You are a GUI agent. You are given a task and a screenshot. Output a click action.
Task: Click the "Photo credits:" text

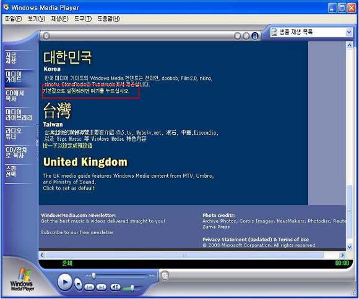pyautogui.click(x=219, y=216)
